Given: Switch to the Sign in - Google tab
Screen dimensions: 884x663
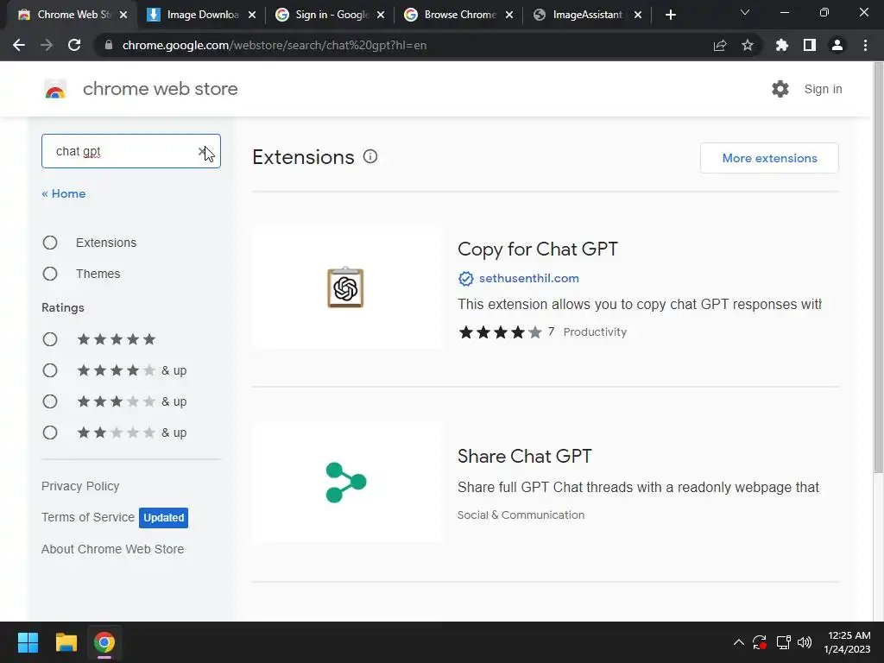Looking at the screenshot, I should [330, 15].
